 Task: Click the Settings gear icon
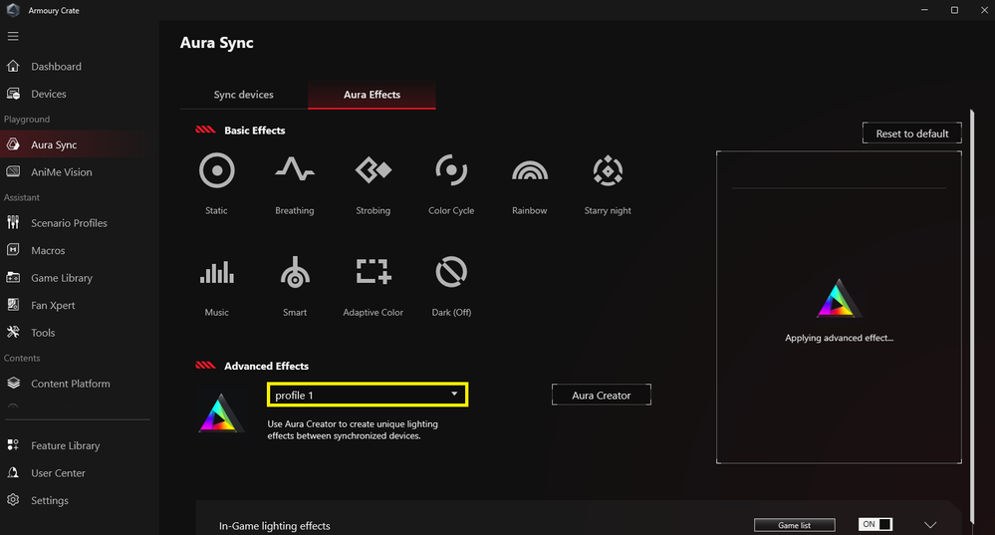13,500
